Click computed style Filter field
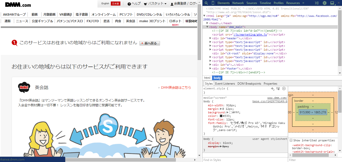Image resolution: width=342 pixels, height=162 pixels. click(315, 160)
